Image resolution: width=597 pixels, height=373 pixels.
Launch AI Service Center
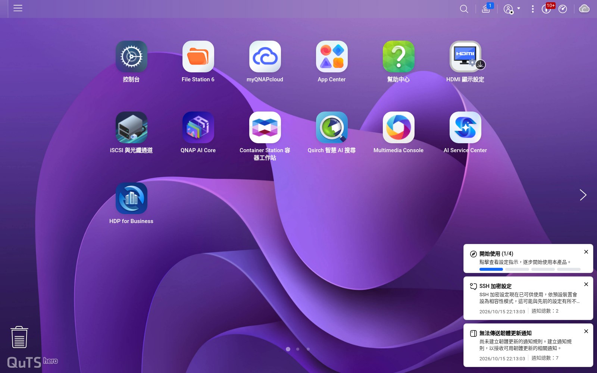coord(465,128)
